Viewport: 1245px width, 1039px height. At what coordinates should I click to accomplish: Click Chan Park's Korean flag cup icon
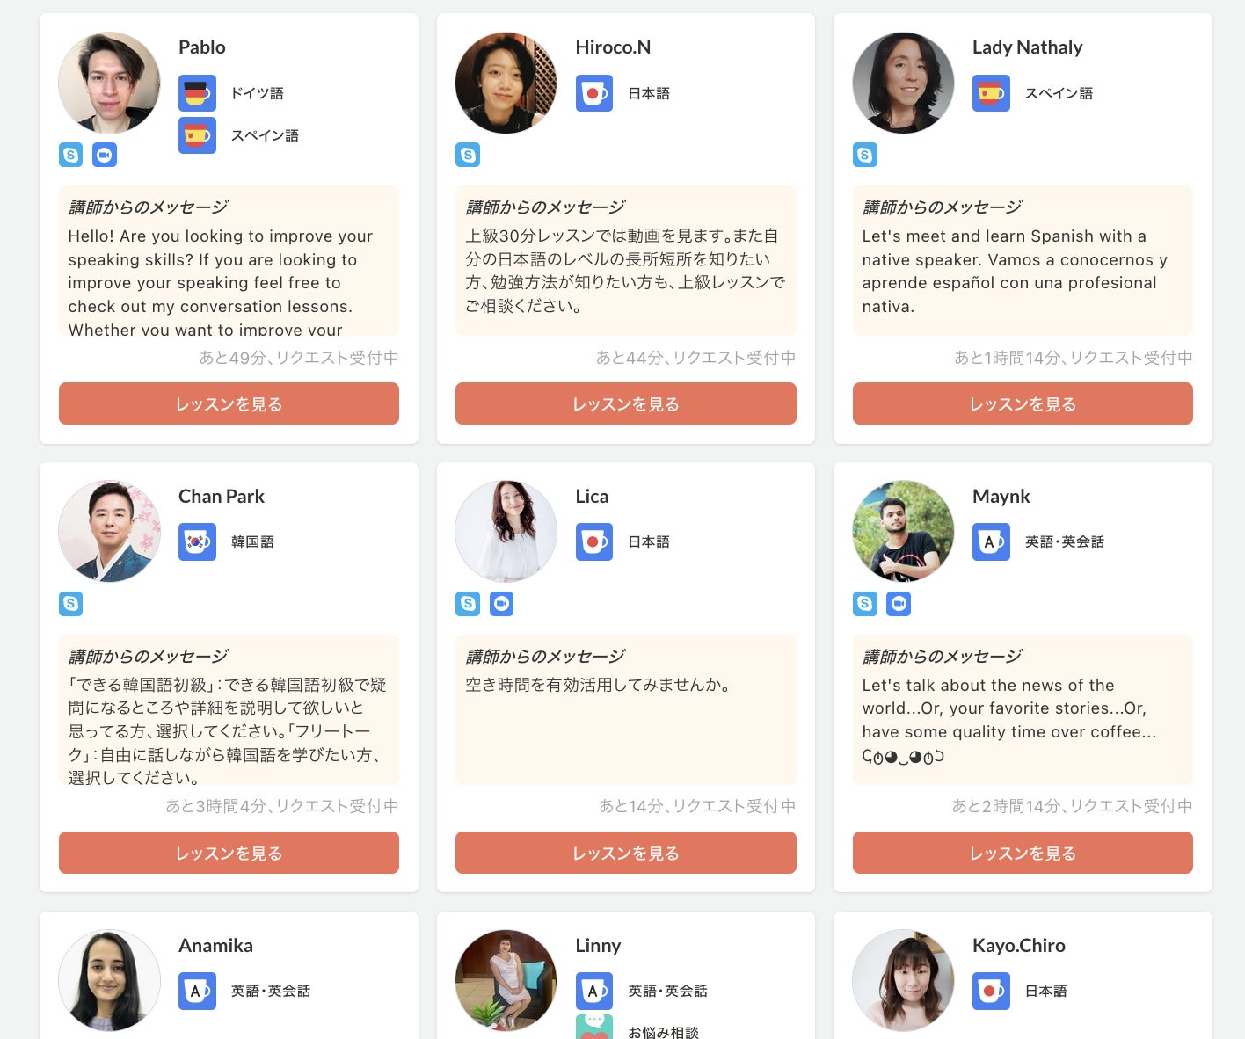197,542
